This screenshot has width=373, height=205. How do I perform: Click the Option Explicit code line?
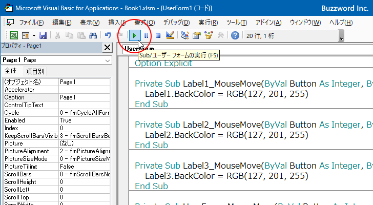(163, 63)
